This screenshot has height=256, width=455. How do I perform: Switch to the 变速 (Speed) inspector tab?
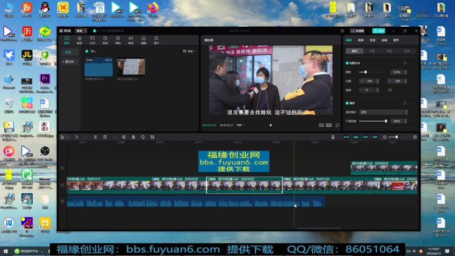click(373, 40)
